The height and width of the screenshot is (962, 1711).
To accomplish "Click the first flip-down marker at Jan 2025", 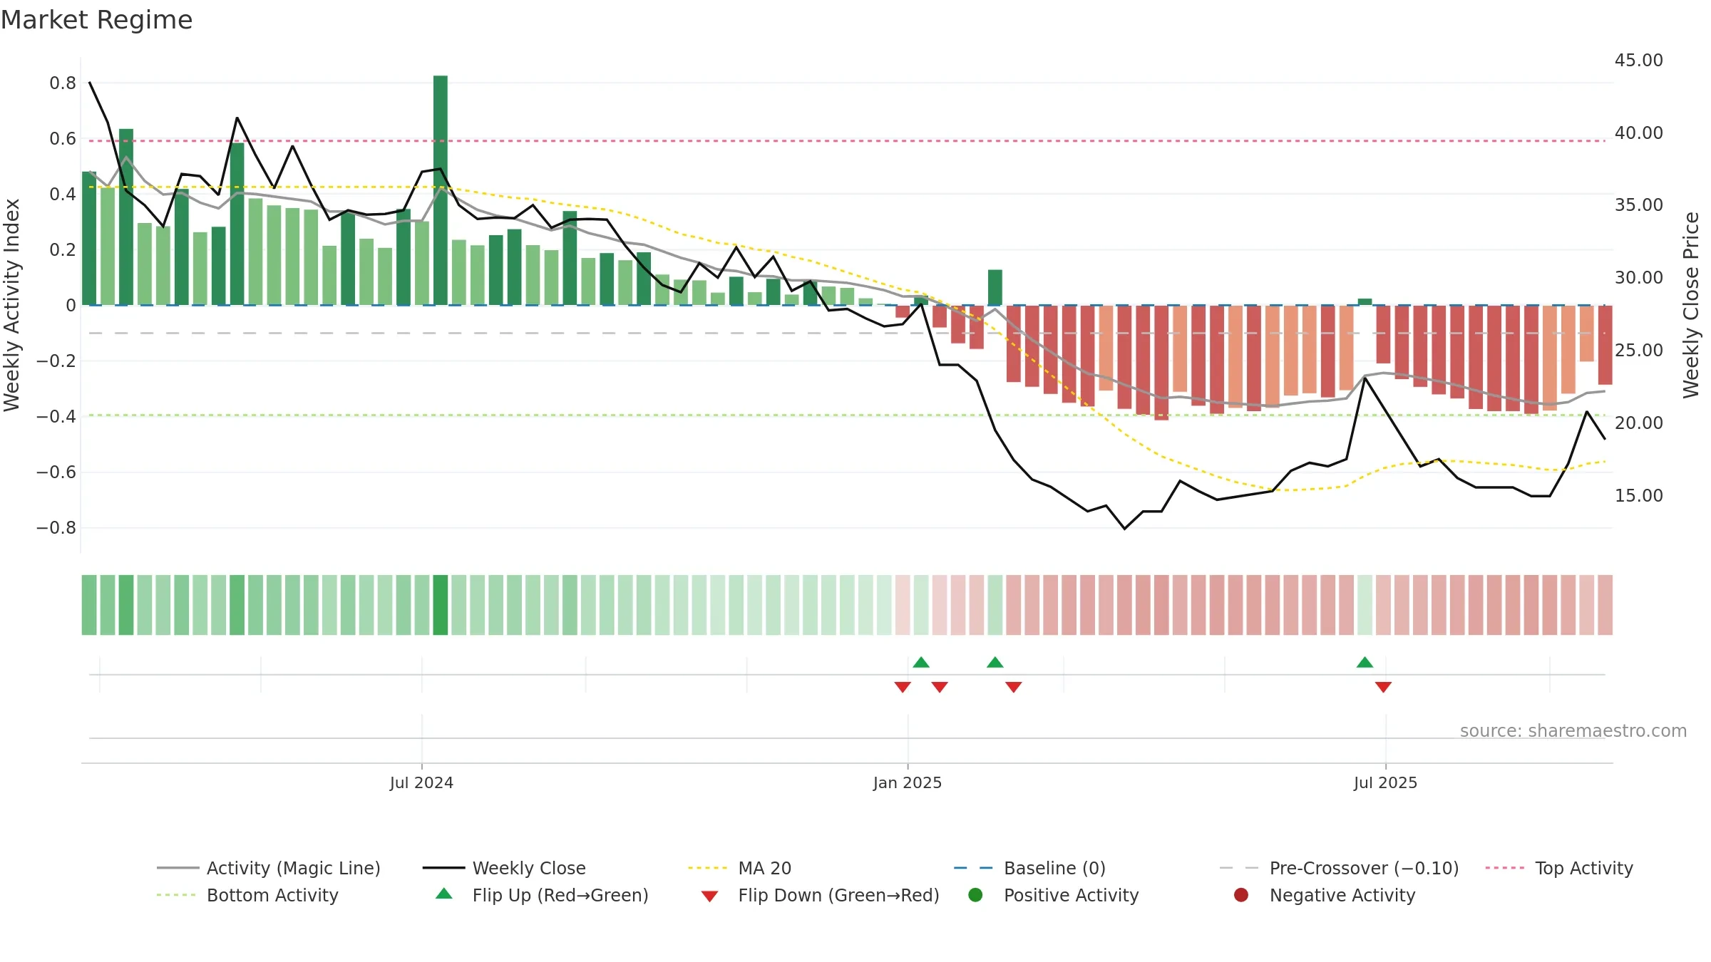I will pos(903,687).
